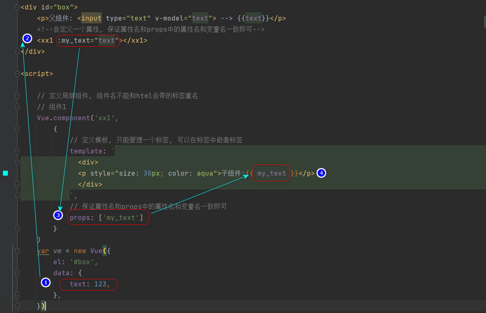Click the 'input' tag name in the first paragraph line
486x313 pixels.
point(91,18)
